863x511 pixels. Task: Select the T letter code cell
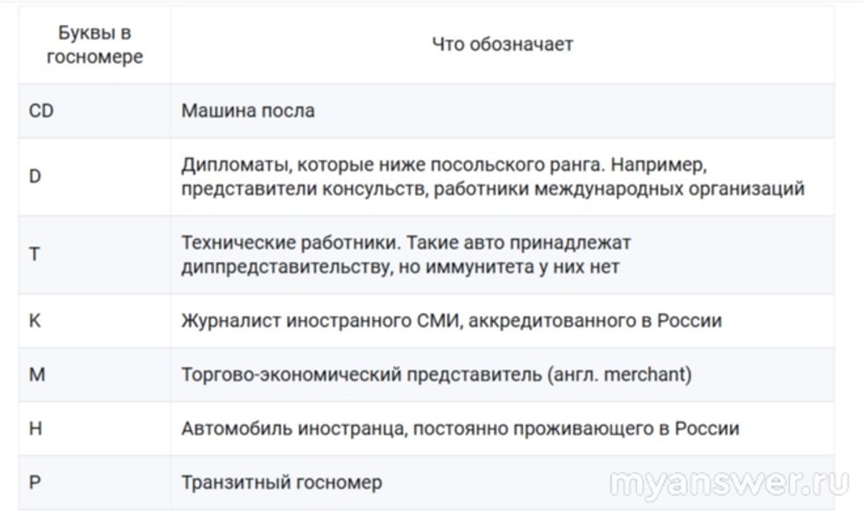tap(35, 255)
